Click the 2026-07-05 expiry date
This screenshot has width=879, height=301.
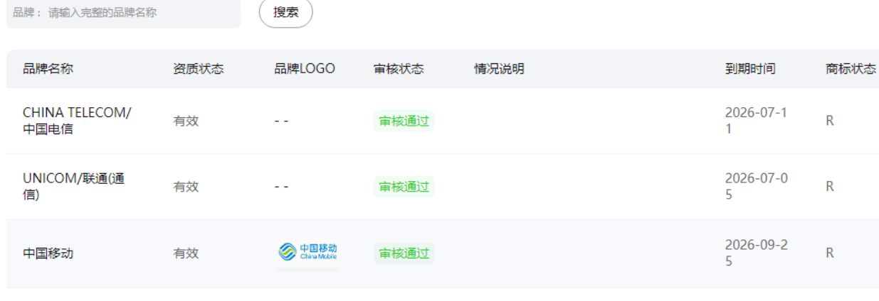coord(756,187)
